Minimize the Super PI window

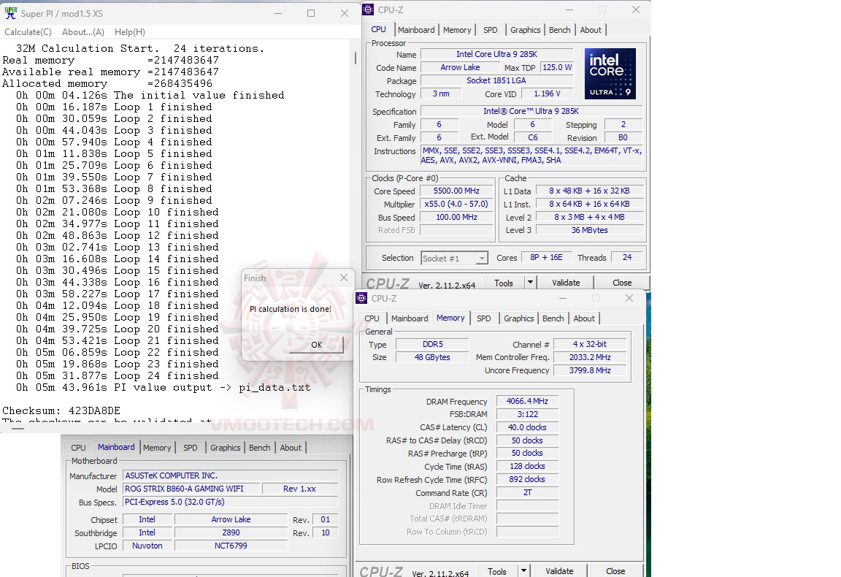pos(278,13)
